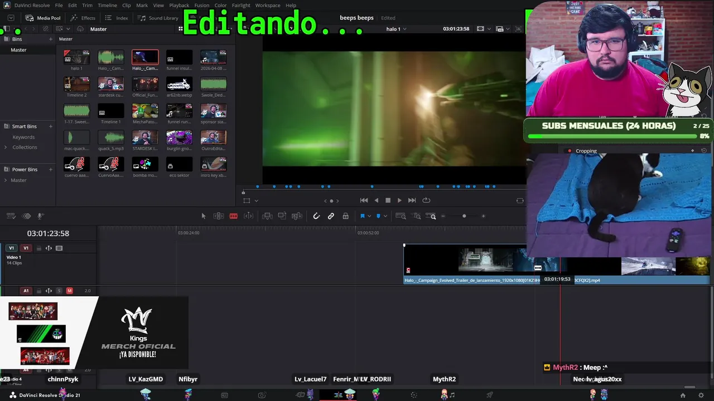The image size is (714, 401).
Task: Solo the A1 audio track
Action: click(x=59, y=291)
